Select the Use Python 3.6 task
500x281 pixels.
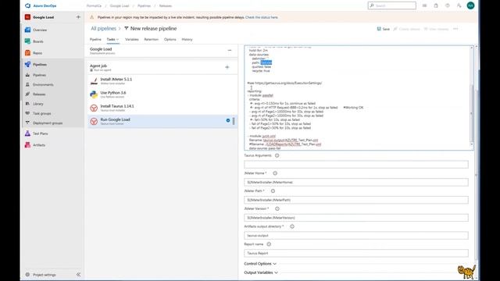pyautogui.click(x=162, y=94)
